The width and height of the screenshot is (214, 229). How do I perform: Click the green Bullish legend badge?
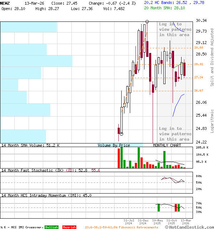coord(51,227)
